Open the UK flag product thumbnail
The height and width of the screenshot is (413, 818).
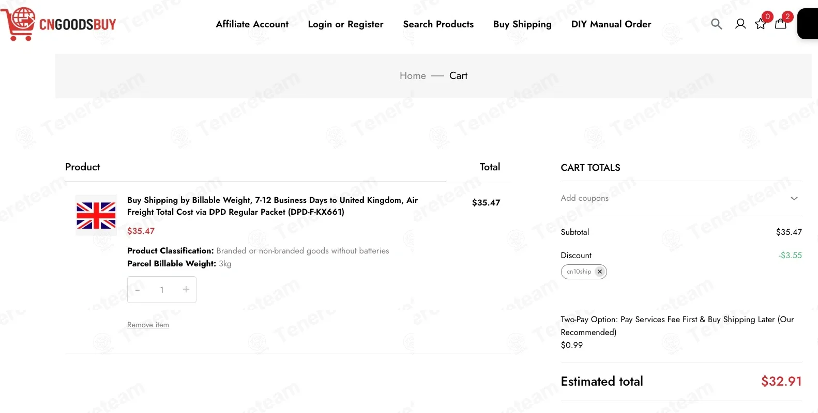96,215
